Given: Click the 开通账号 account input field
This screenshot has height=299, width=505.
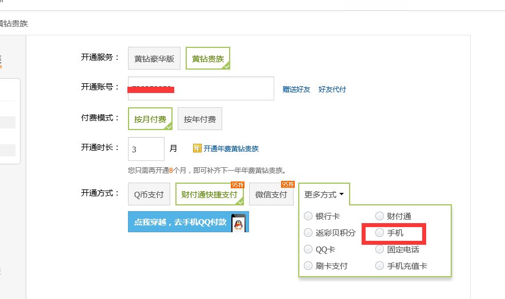Looking at the screenshot, I should pos(201,88).
